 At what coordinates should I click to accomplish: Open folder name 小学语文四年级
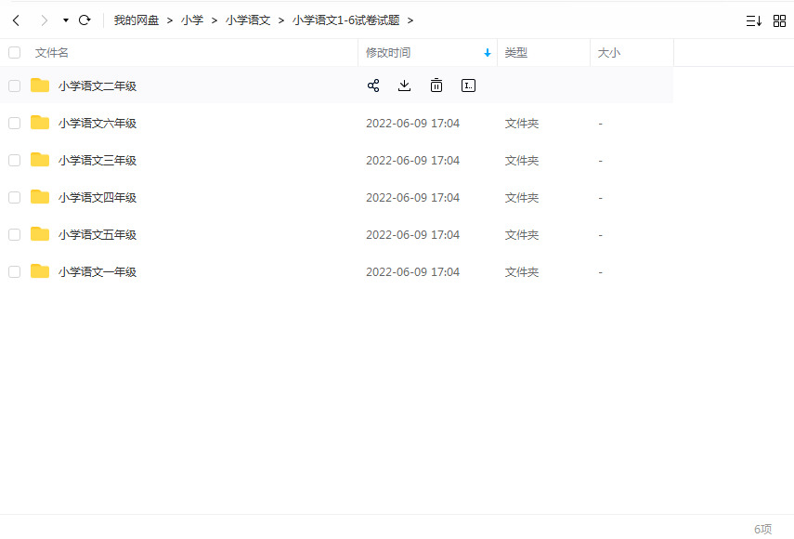coord(98,198)
